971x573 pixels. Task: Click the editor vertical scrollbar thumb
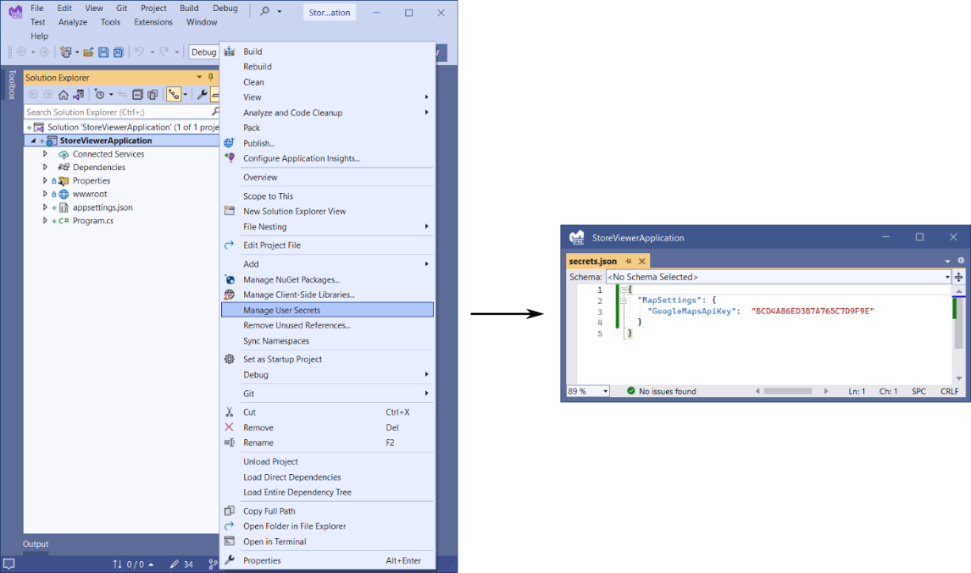point(958,323)
